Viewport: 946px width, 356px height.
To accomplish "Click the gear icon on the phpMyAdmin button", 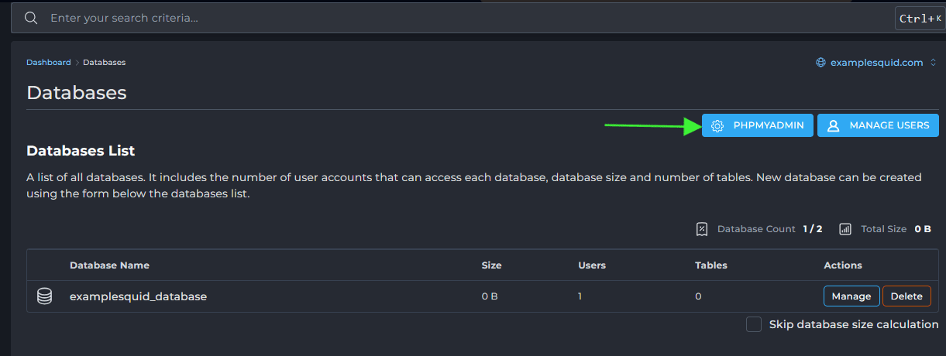I will click(717, 126).
